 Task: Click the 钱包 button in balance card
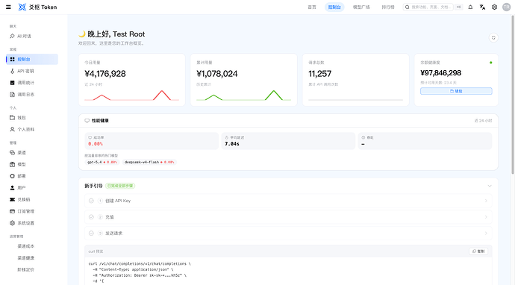[456, 91]
